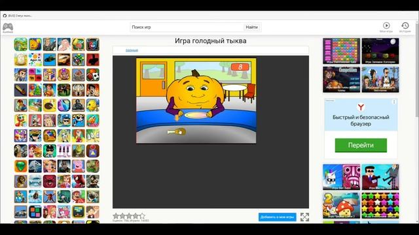This screenshot has height=235, width=419.
Task: Select the browser tab with GitHub icon
Action: click(18, 16)
